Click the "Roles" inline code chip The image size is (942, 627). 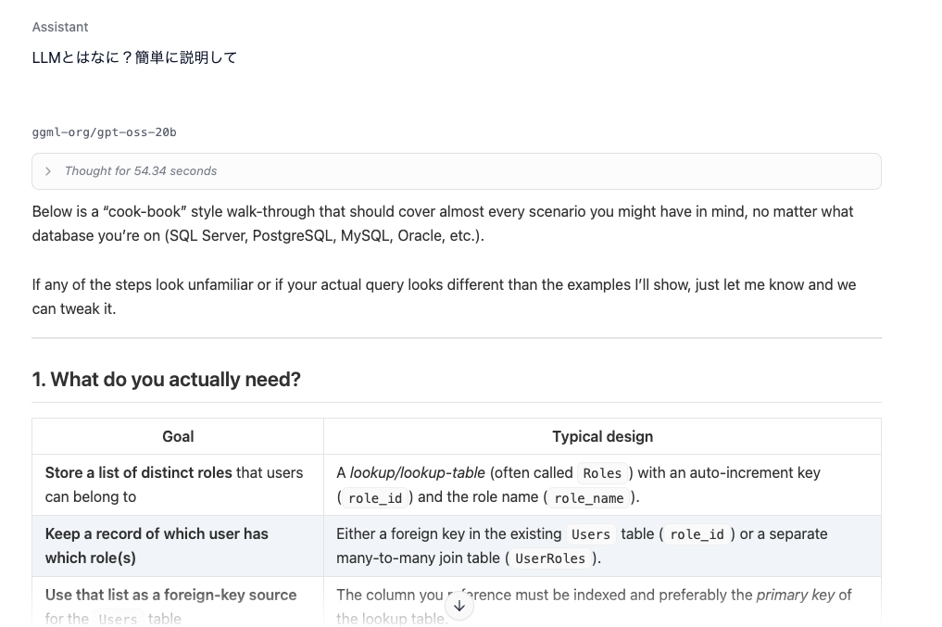point(602,473)
